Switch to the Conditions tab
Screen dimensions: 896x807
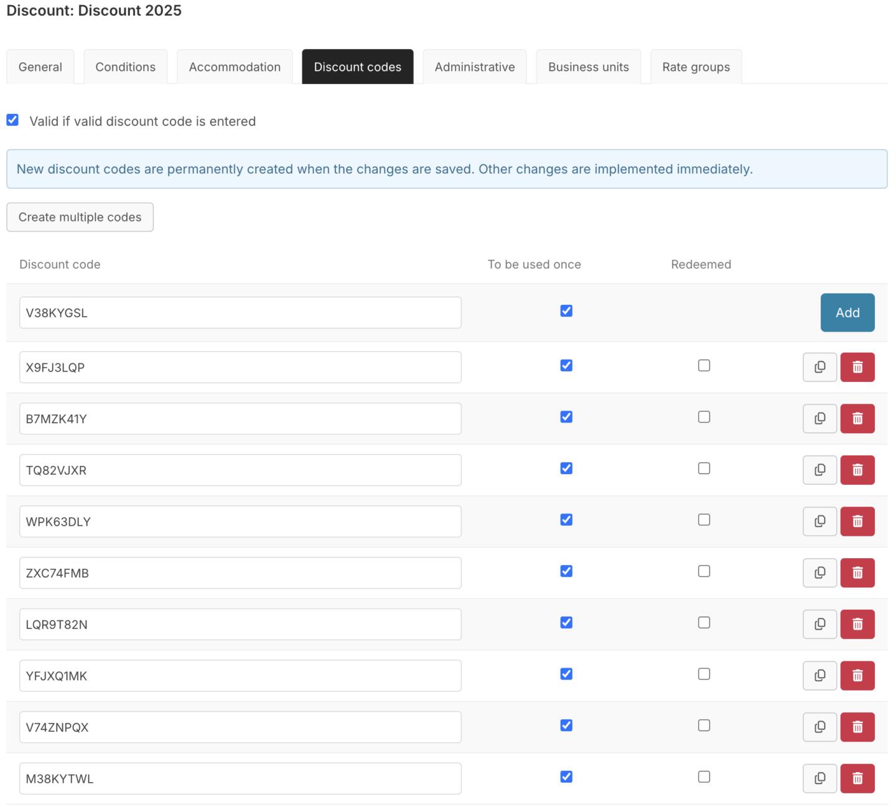(x=125, y=67)
